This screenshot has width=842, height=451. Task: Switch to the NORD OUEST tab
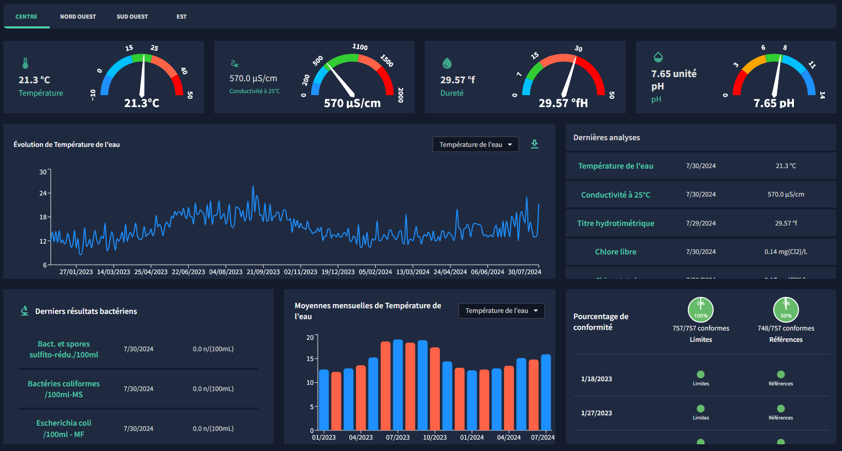78,17
